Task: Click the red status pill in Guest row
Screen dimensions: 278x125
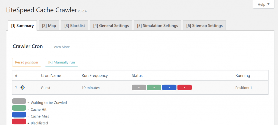Action: 184,87
